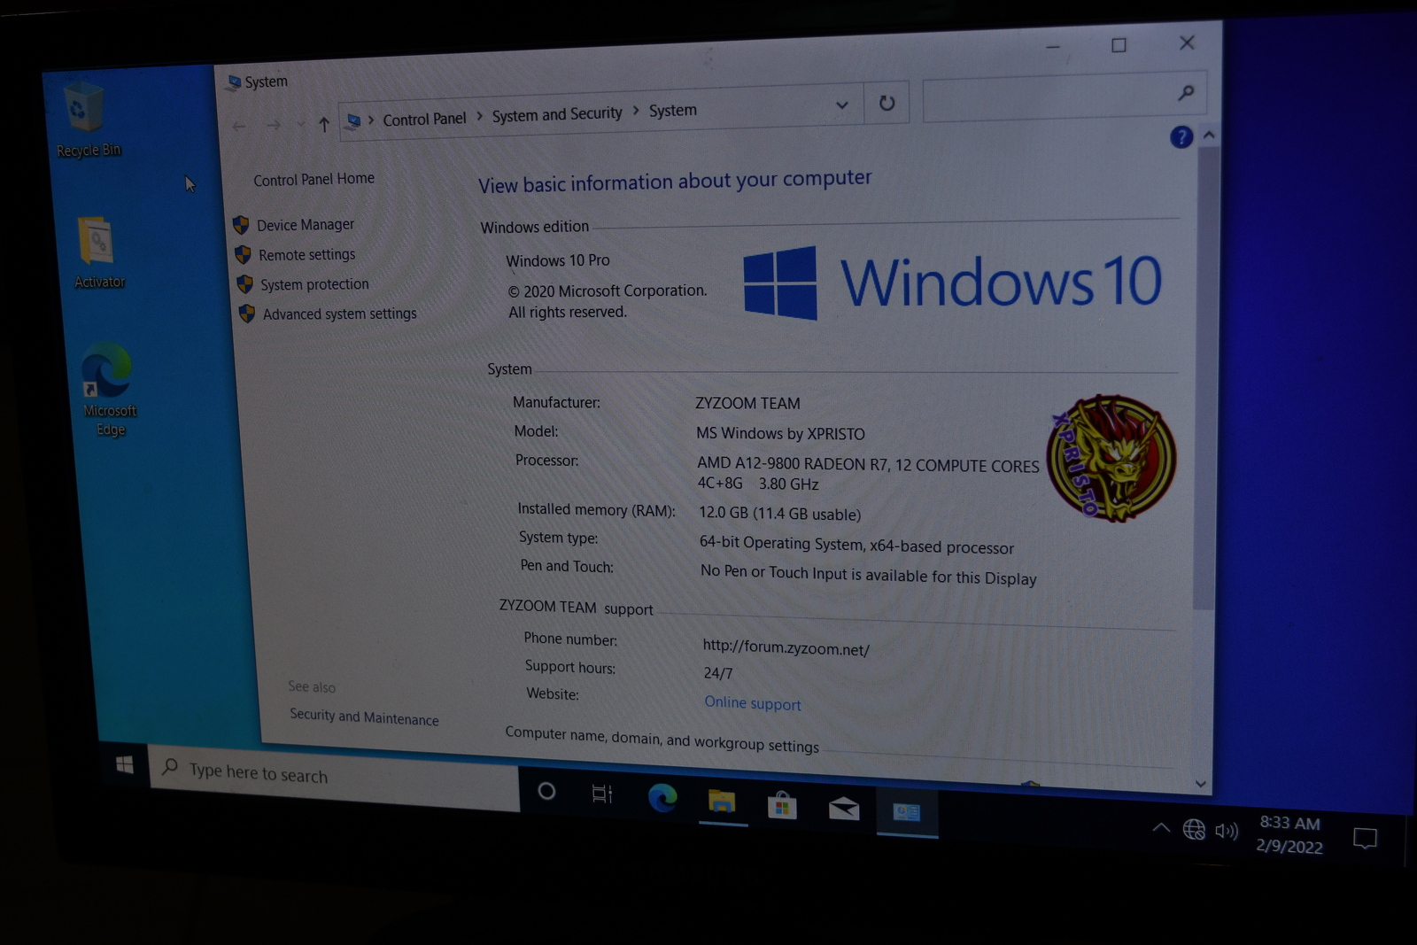Click the computer icon in address bar
The image size is (1417, 945).
tap(353, 120)
